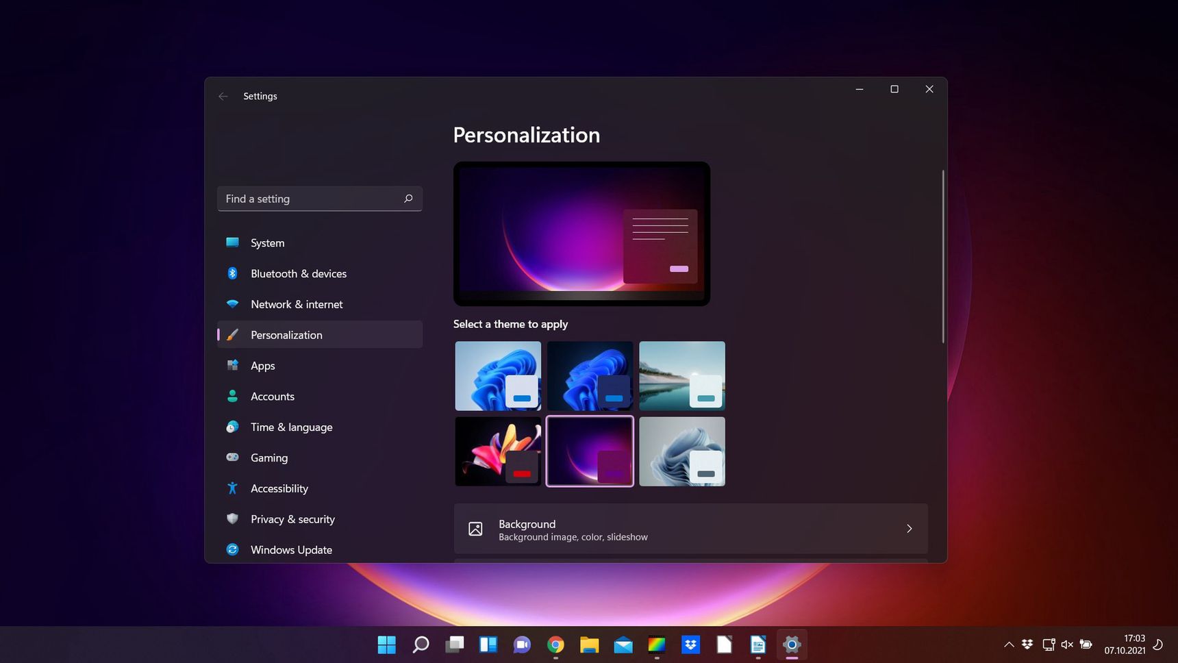Open the Windows Start menu
This screenshot has height=663, width=1178.
pyautogui.click(x=387, y=645)
